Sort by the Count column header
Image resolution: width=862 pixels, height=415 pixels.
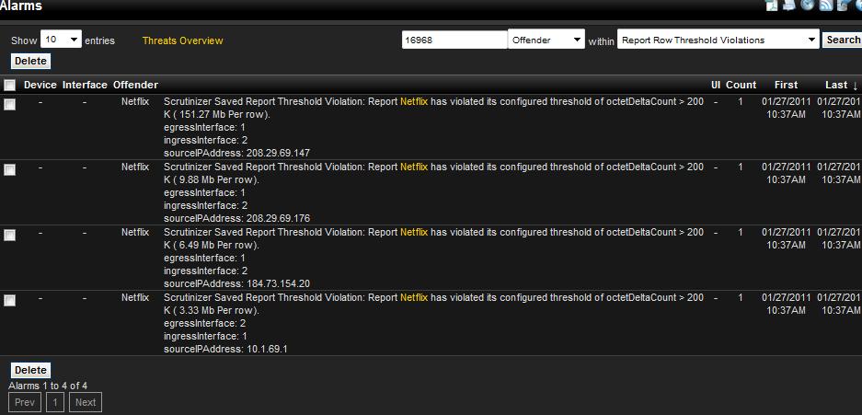click(741, 86)
